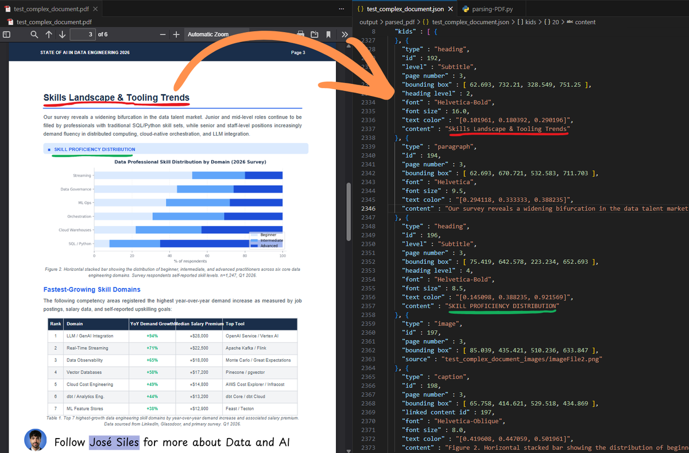Click 'Fastest-Growing Skill Domains' PDF heading
This screenshot has width=689, height=453.
pos(92,289)
